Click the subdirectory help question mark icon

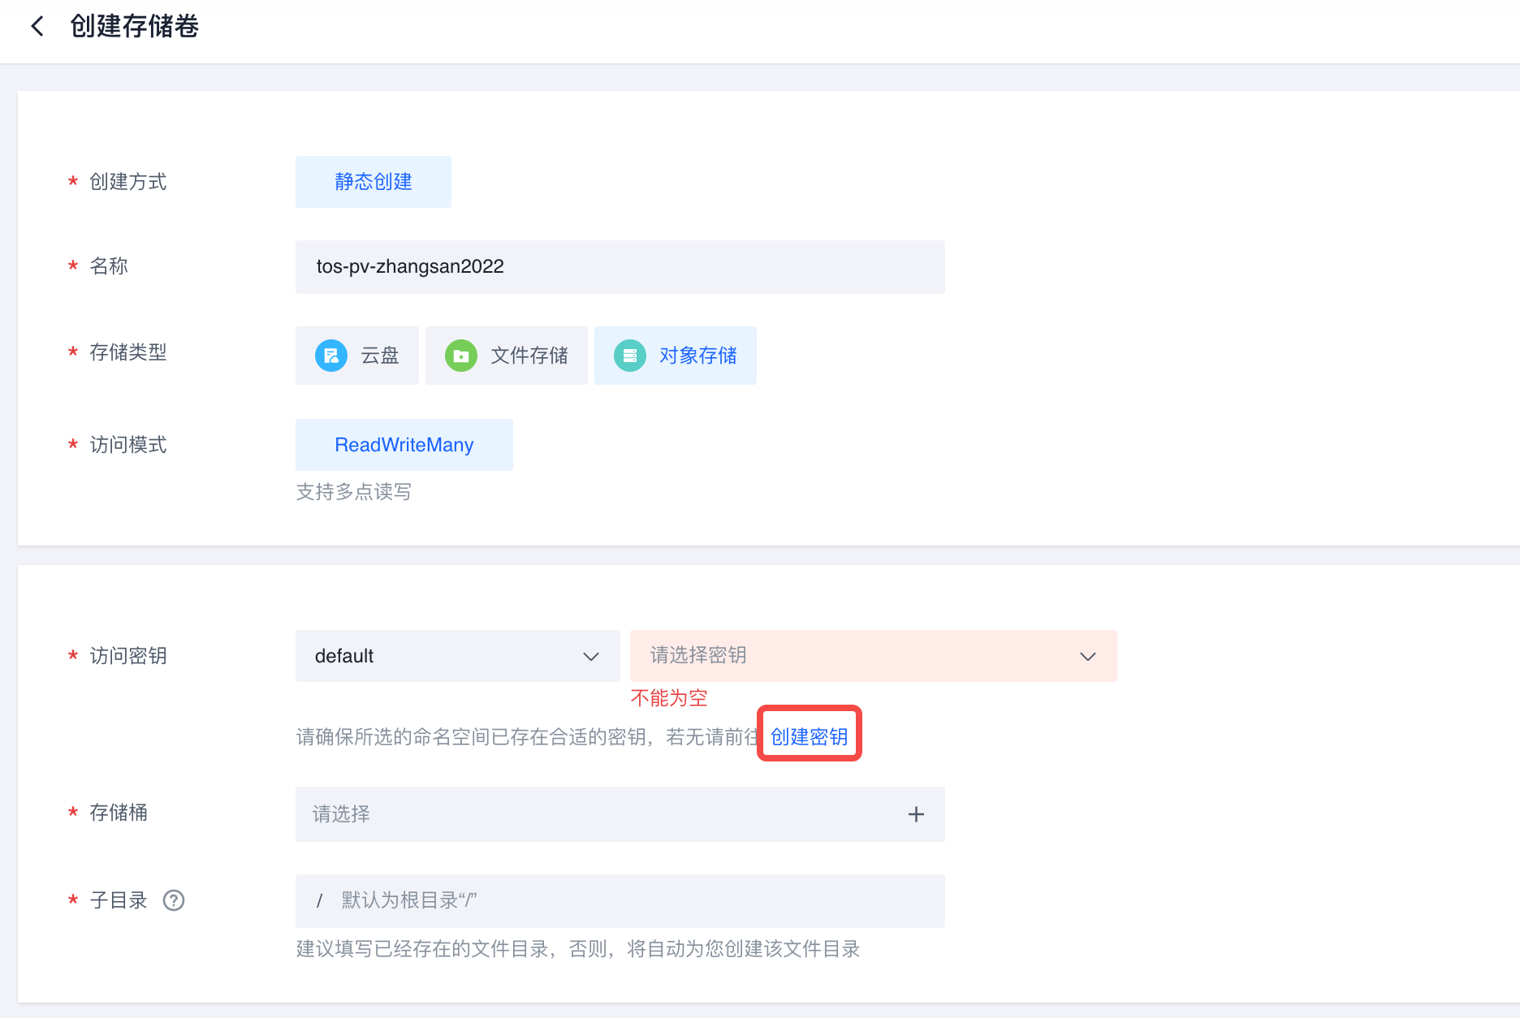coord(174,900)
